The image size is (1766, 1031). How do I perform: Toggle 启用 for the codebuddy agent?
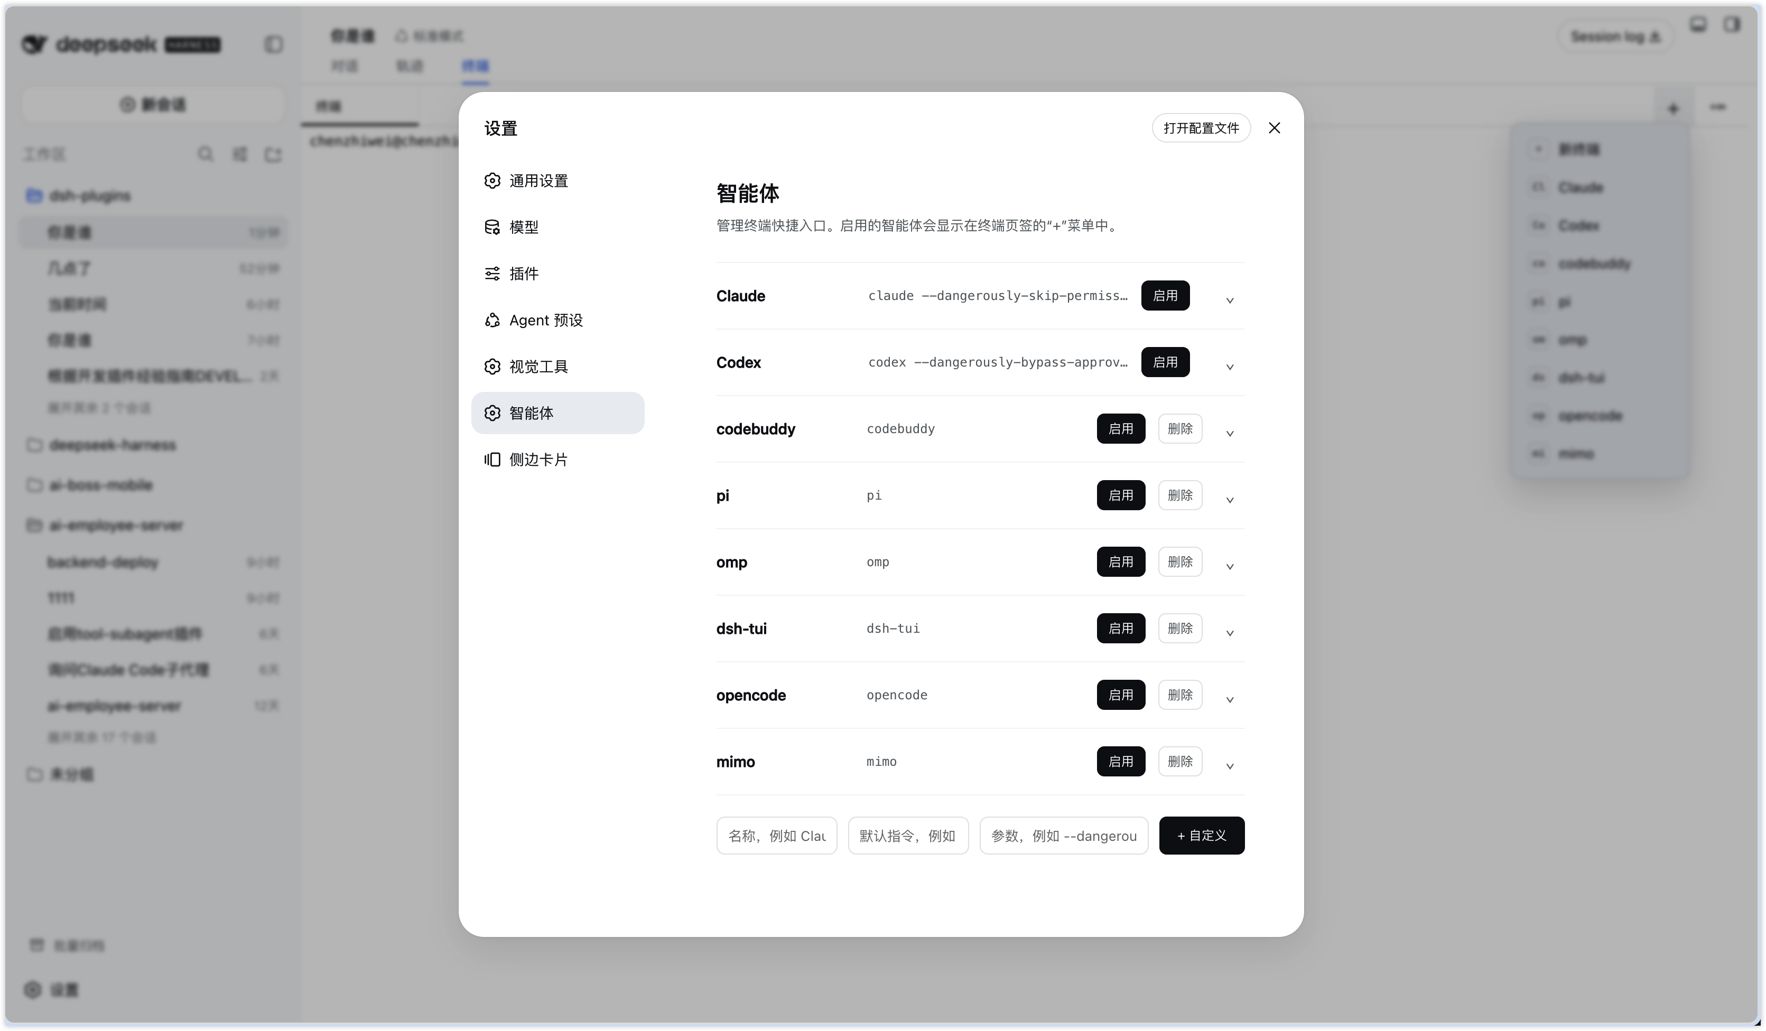[1121, 429]
